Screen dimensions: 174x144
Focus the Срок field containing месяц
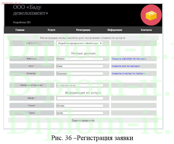pos(80,113)
